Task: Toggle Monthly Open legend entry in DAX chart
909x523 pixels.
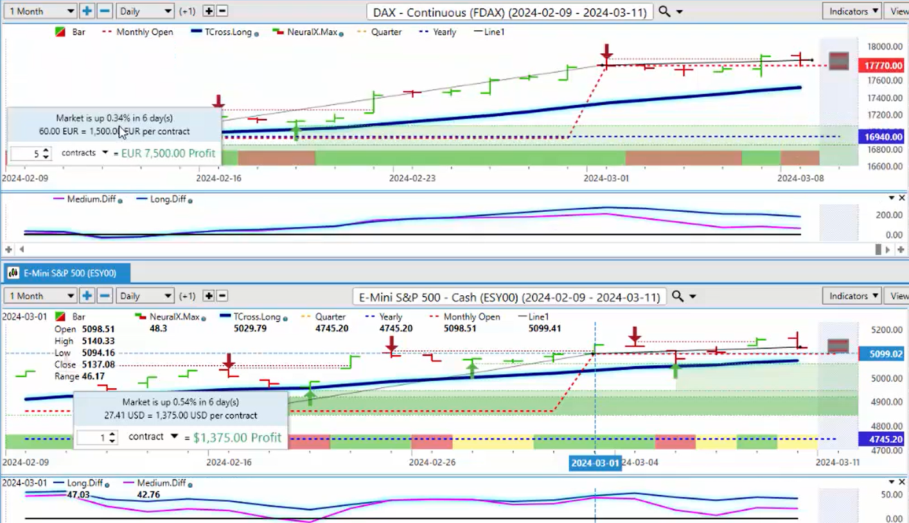Action: 137,32
